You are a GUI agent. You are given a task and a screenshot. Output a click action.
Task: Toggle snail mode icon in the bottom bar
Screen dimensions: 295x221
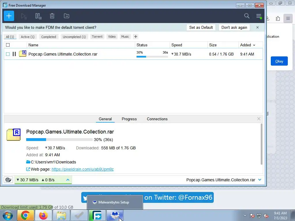click(8, 180)
